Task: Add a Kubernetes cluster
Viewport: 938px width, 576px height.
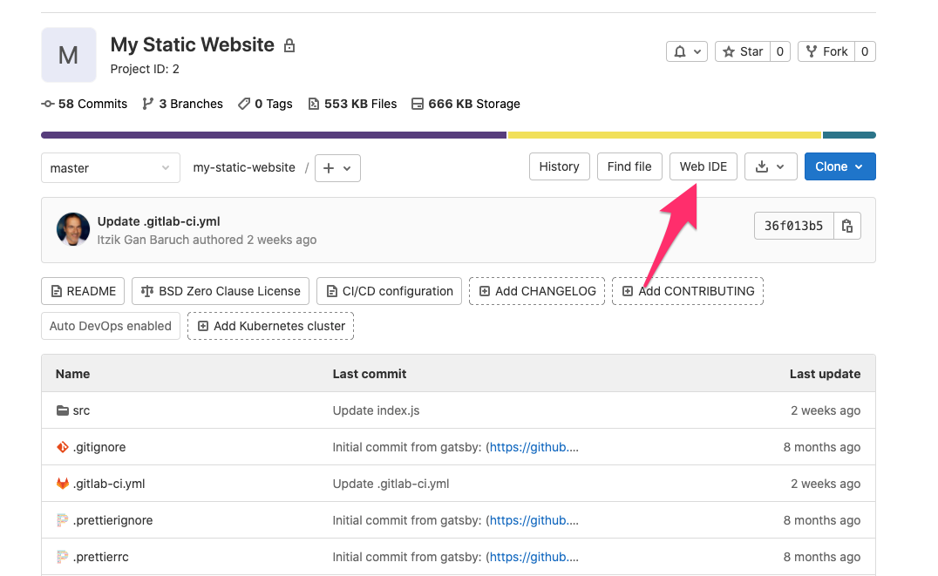Action: [x=270, y=326]
